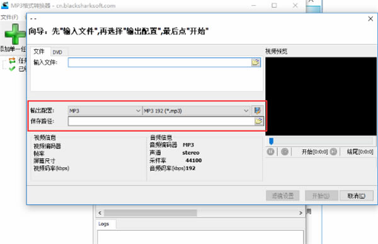
Task: Browse for input file folder icon
Action: tap(256, 62)
